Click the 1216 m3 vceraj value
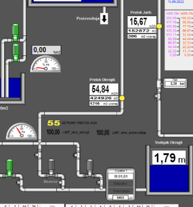 [104, 103]
